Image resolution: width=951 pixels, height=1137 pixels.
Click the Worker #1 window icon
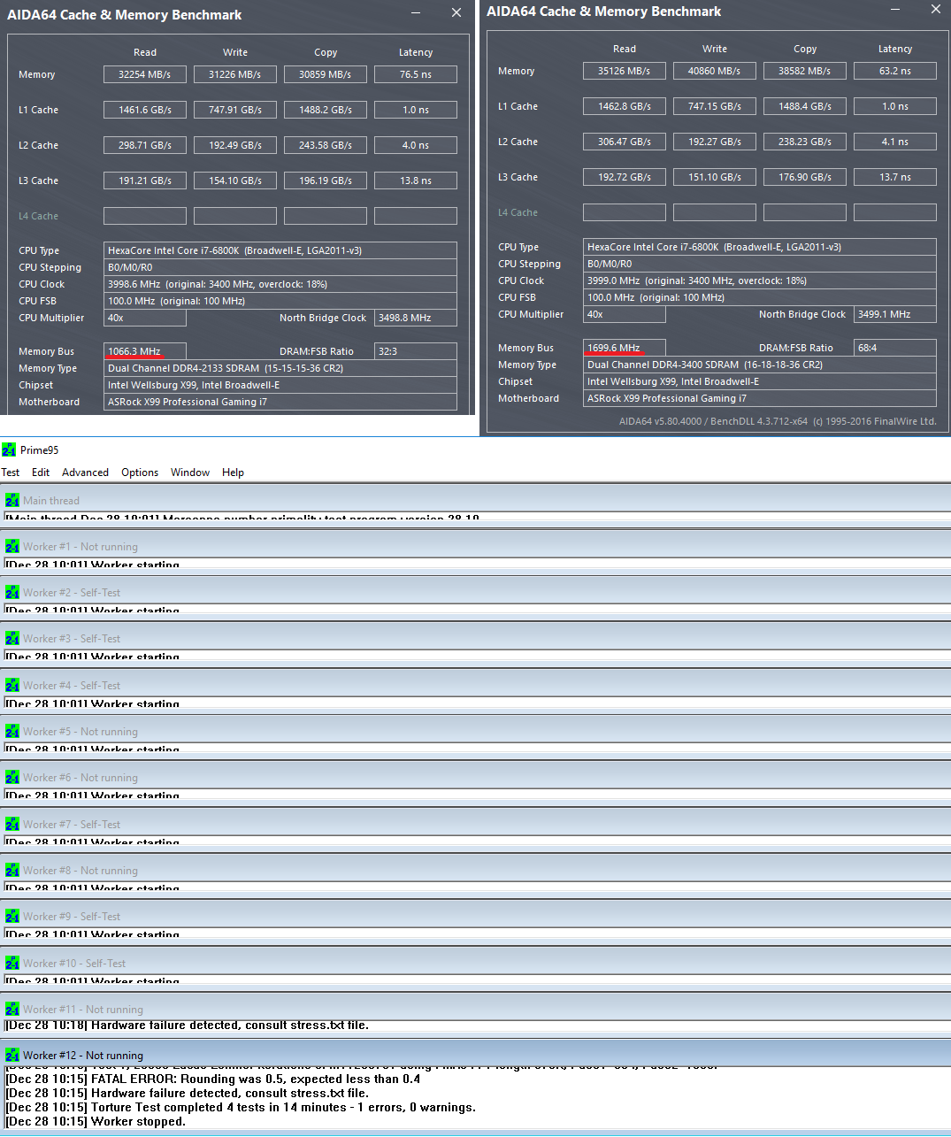pos(12,546)
